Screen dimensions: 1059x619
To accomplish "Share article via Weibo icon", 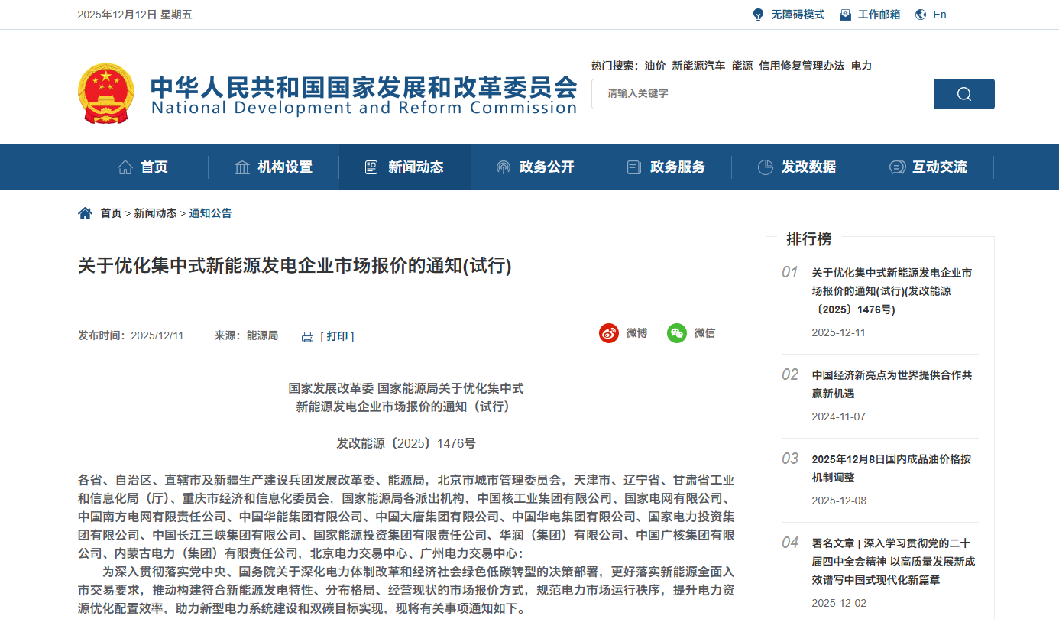I will tap(608, 333).
